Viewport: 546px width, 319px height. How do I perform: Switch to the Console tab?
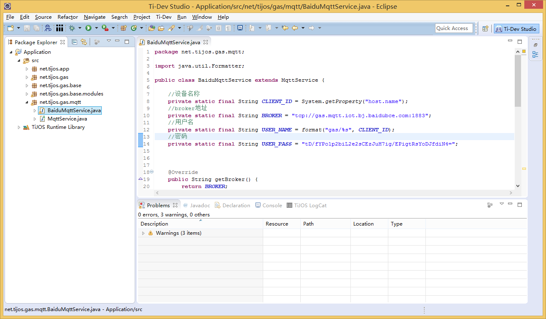[x=269, y=205]
